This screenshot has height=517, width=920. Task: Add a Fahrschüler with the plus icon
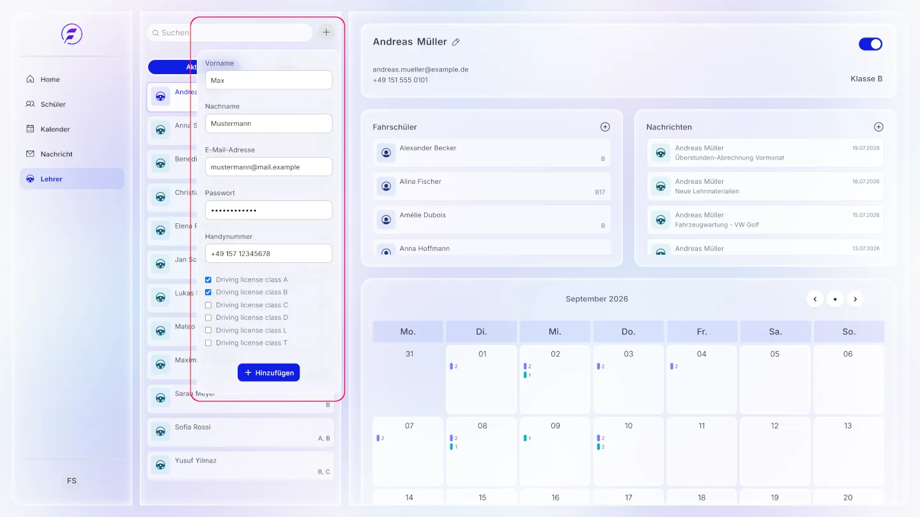(x=605, y=127)
